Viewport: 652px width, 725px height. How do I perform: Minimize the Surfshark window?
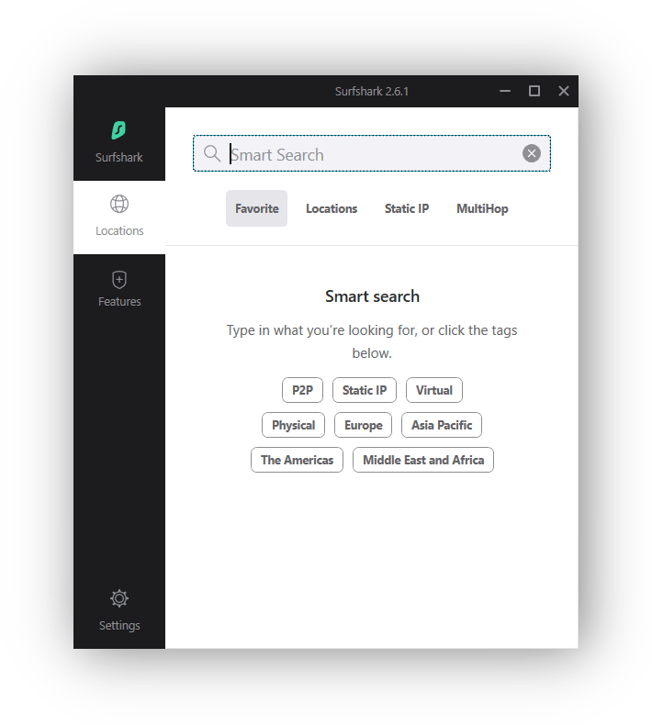505,91
